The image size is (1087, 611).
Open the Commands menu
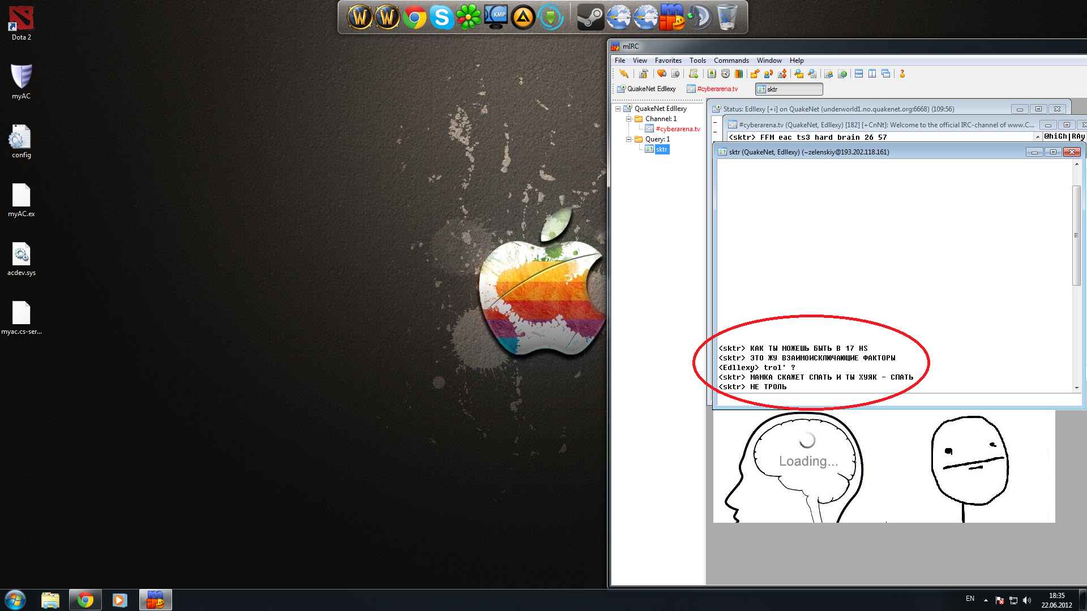point(731,61)
